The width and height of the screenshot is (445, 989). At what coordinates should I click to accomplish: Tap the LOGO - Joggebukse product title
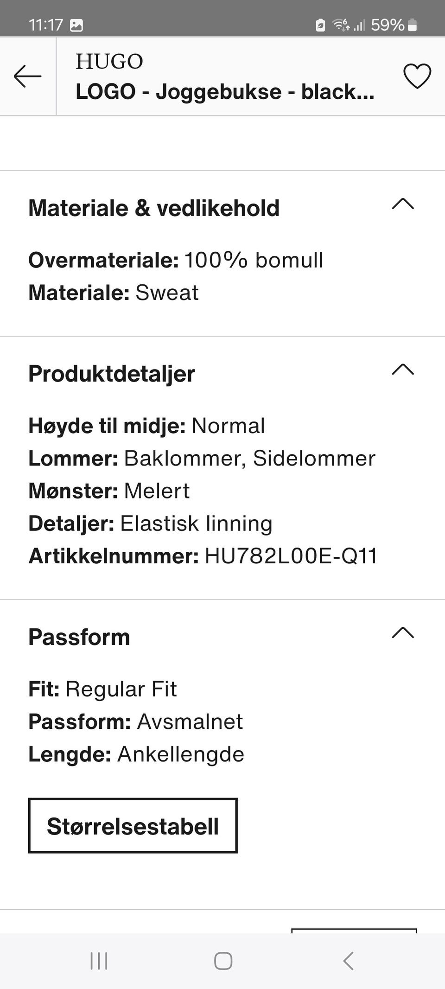225,92
